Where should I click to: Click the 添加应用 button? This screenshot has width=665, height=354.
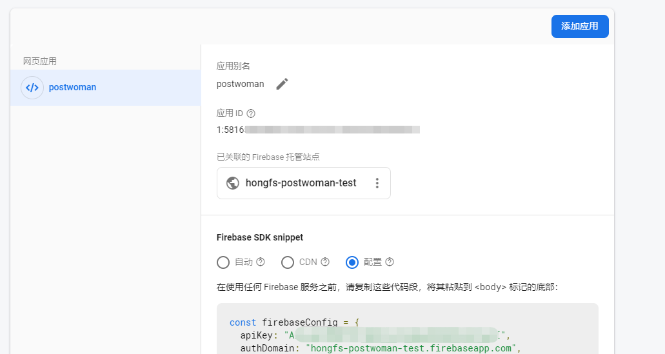point(580,26)
